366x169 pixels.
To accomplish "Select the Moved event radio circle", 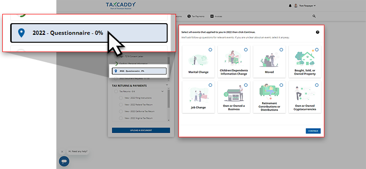I will [281, 50].
